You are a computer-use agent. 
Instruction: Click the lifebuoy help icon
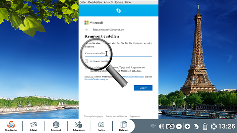(x=214, y=126)
